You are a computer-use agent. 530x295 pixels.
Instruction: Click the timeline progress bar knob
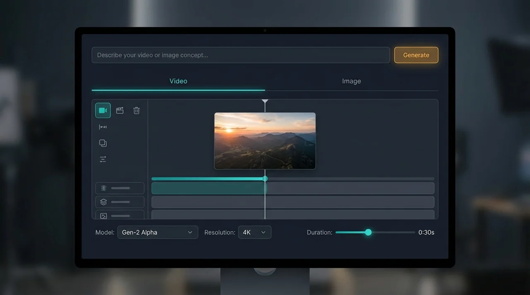pyautogui.click(x=265, y=178)
